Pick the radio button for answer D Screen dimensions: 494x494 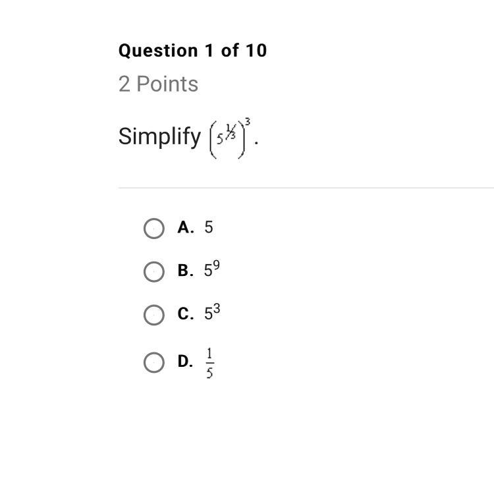point(153,362)
